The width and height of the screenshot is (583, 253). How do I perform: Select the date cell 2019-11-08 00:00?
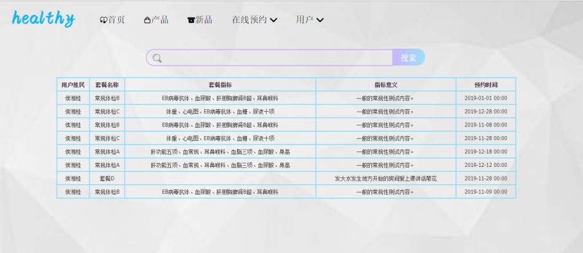click(x=486, y=125)
